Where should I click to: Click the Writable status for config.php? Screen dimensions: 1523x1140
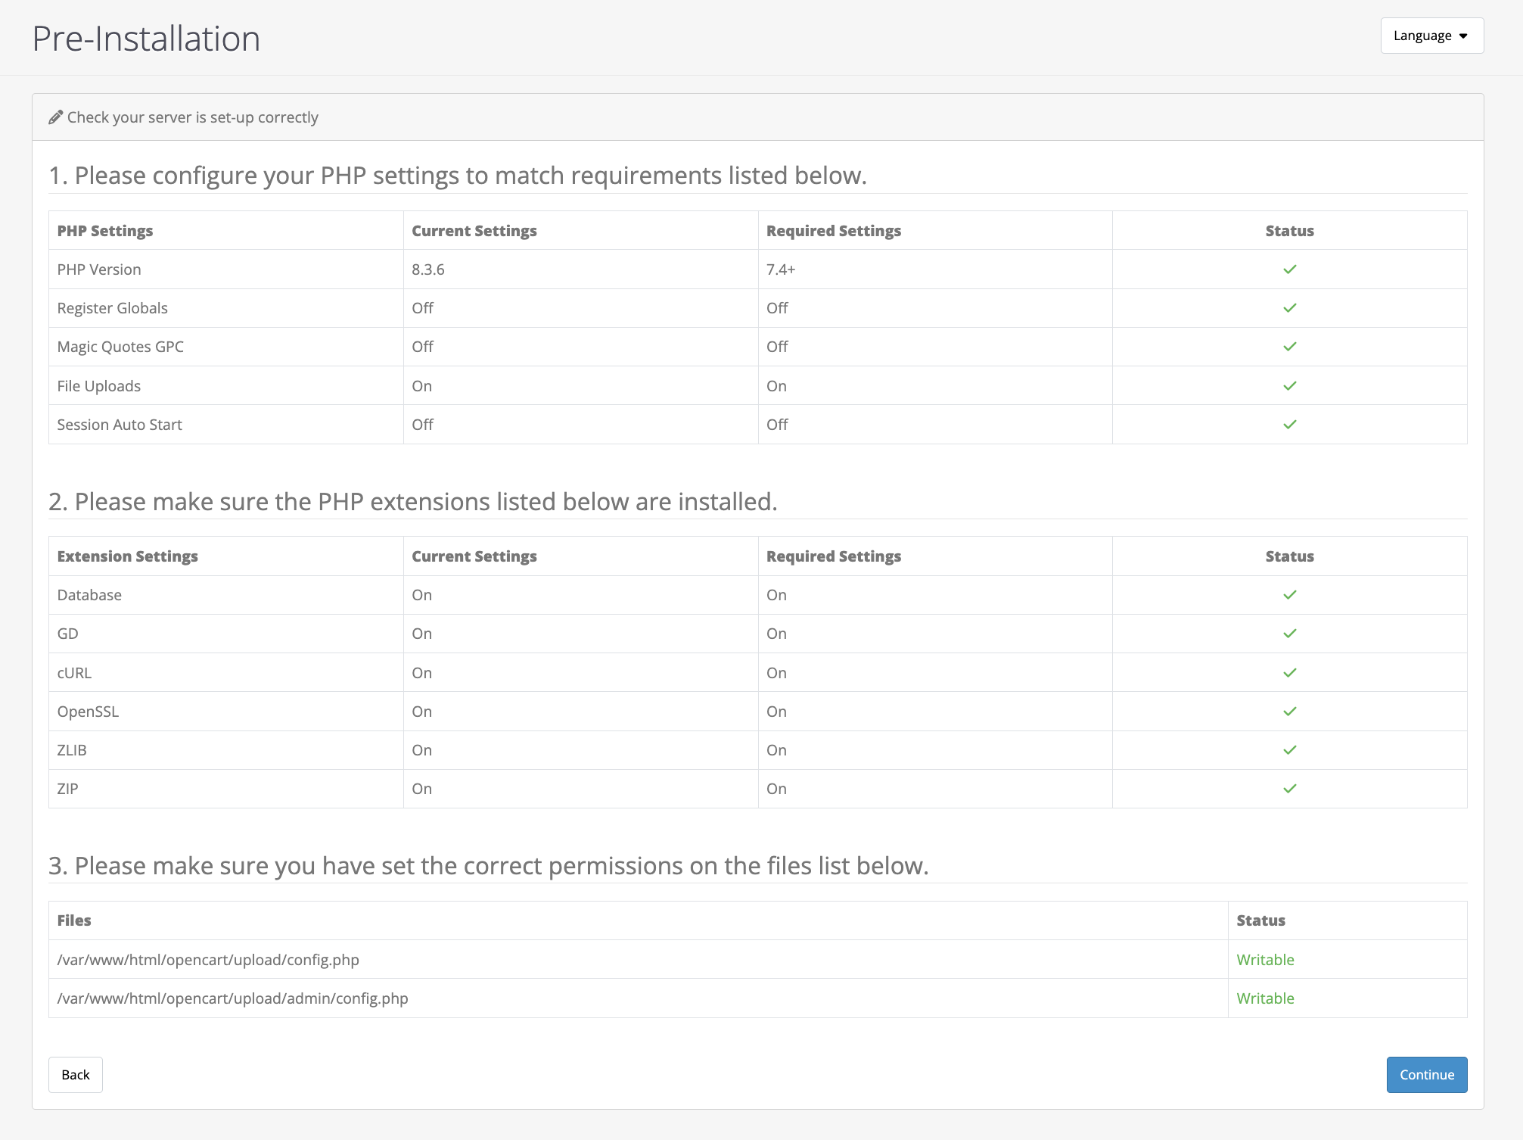click(1265, 960)
